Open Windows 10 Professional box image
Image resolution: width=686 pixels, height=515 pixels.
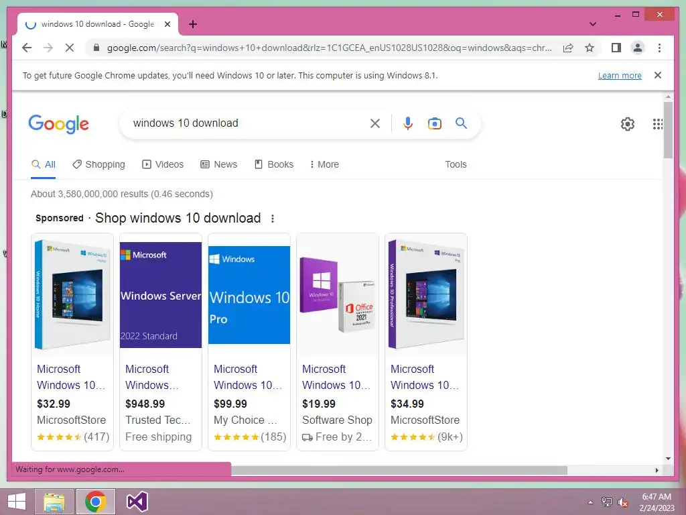coord(425,294)
